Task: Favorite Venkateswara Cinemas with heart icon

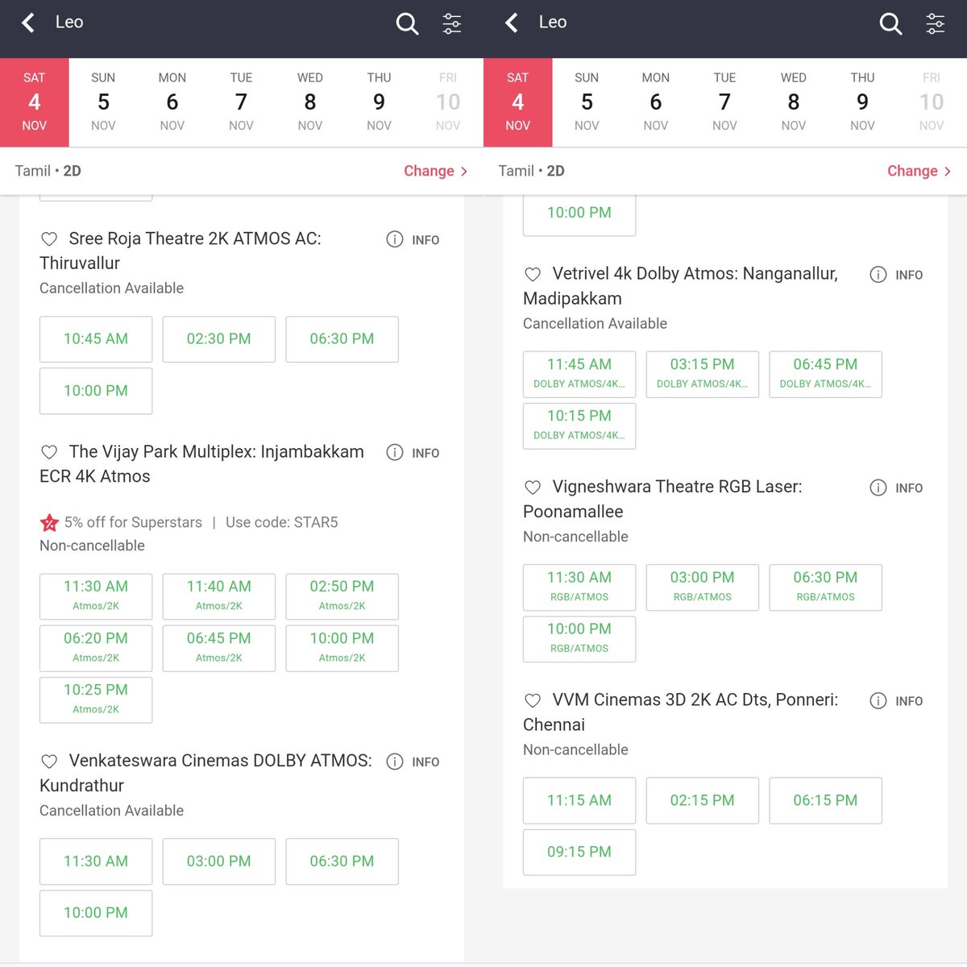Action: coord(49,762)
